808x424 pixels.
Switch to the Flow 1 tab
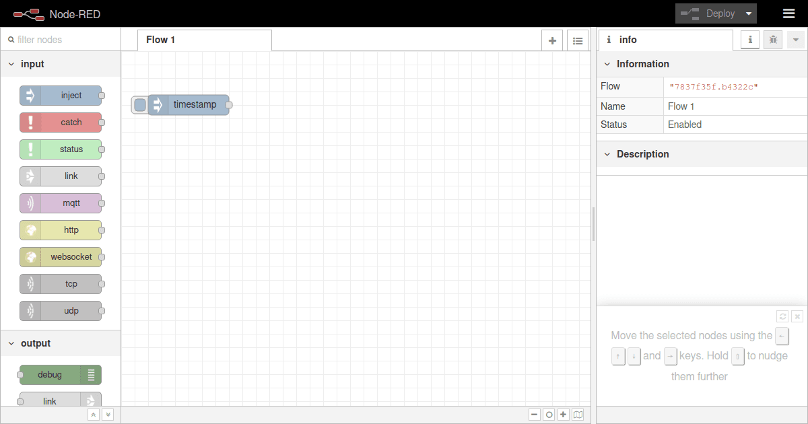coord(160,39)
